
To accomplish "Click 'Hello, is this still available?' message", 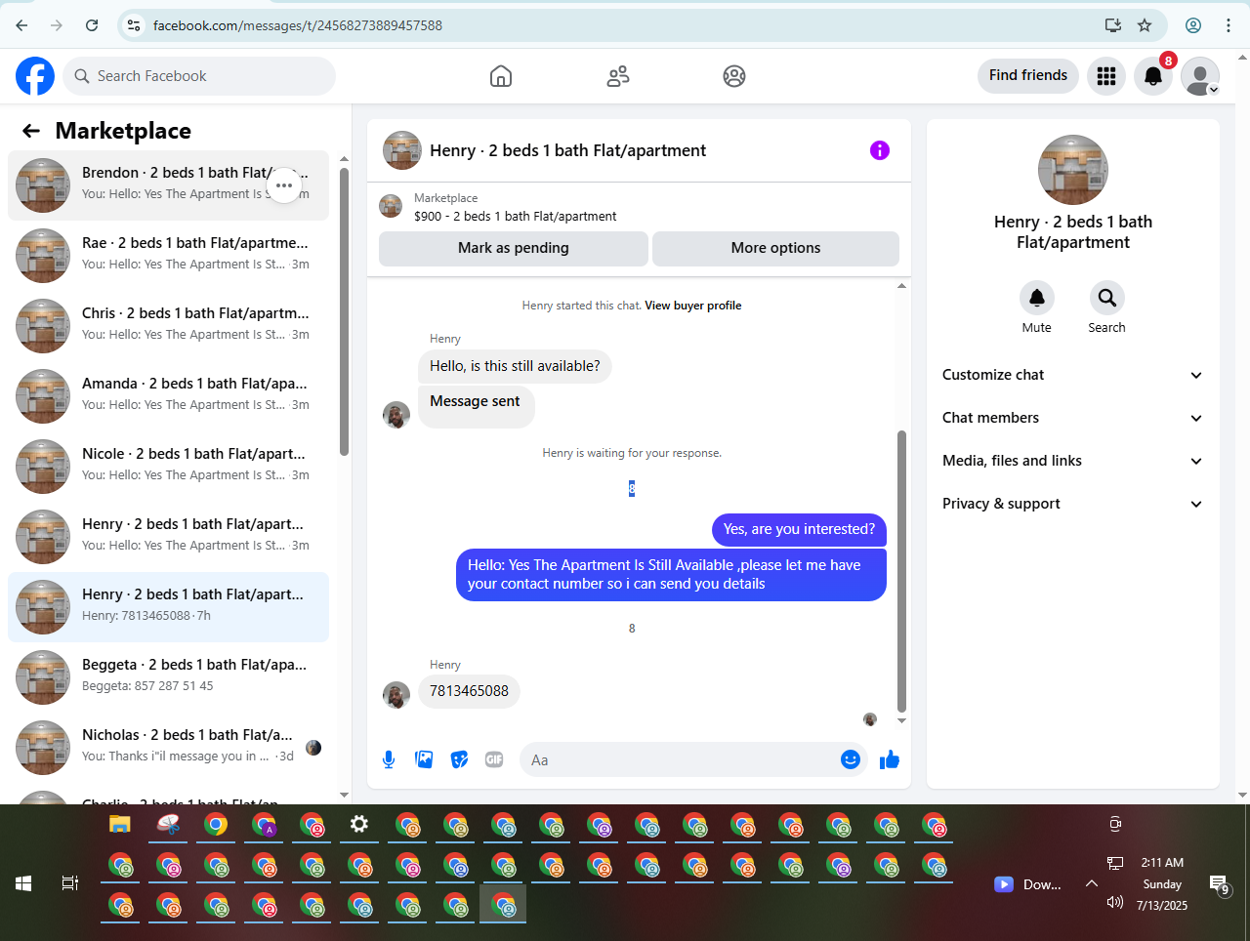I will [515, 366].
